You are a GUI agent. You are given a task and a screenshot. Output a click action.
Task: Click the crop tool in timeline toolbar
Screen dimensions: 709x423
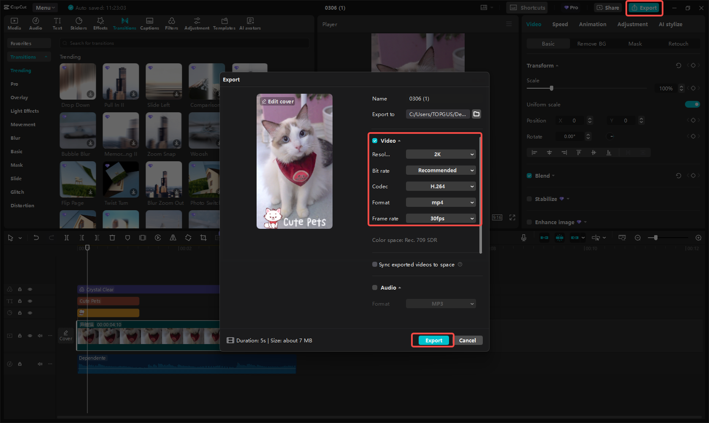tap(203, 238)
